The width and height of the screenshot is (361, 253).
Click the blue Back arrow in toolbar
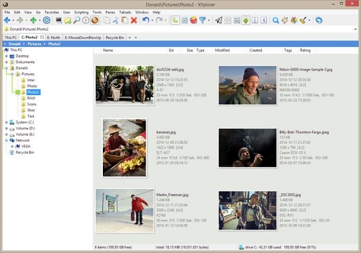point(8,20)
